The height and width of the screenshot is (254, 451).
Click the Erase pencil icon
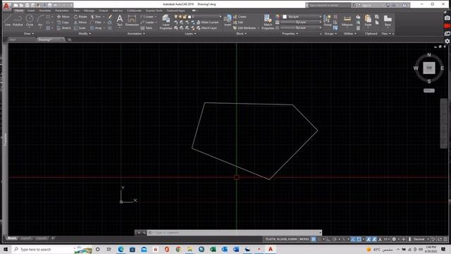coord(110,17)
